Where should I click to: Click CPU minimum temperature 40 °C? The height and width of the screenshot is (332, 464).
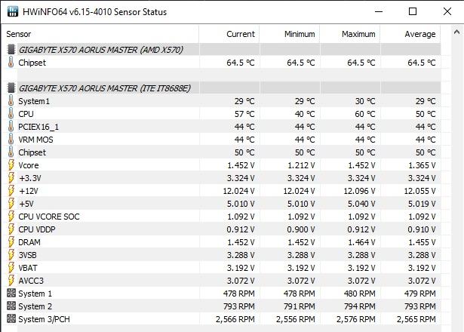[x=305, y=114]
